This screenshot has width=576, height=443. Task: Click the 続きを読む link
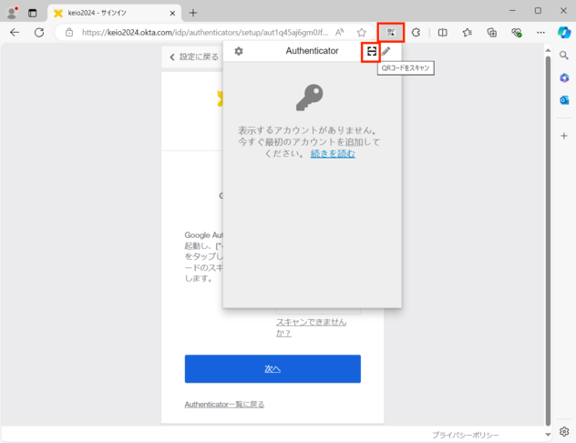pos(333,154)
